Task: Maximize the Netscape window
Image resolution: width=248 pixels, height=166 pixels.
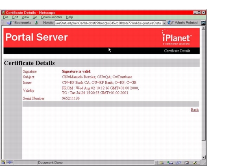Action: tap(199, 13)
